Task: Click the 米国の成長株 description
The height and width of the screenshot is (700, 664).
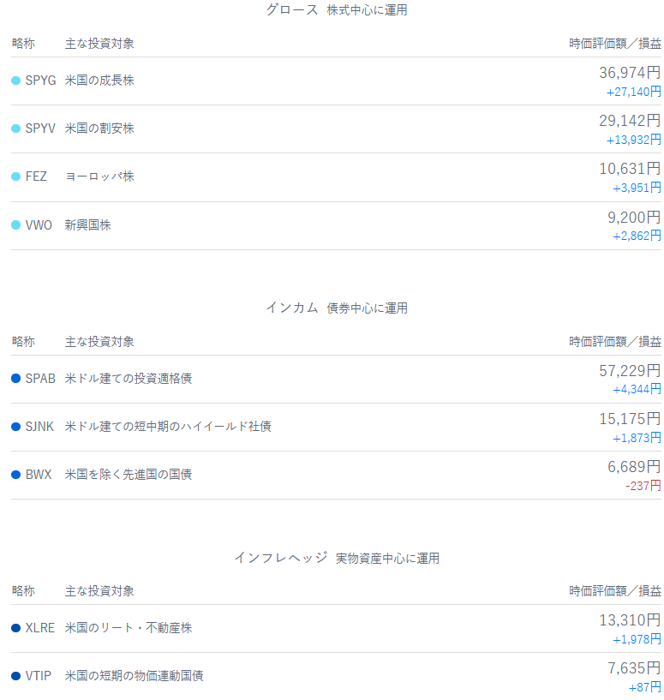Action: point(99,81)
